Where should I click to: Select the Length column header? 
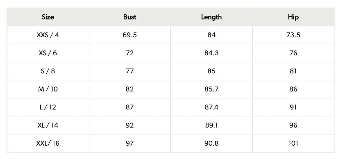tap(211, 17)
